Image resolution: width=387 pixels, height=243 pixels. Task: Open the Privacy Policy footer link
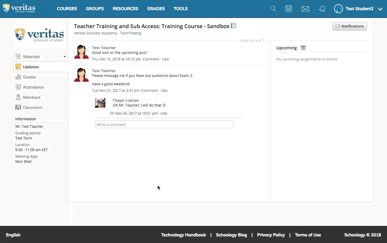271,235
